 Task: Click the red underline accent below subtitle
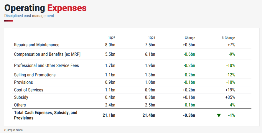9,21
